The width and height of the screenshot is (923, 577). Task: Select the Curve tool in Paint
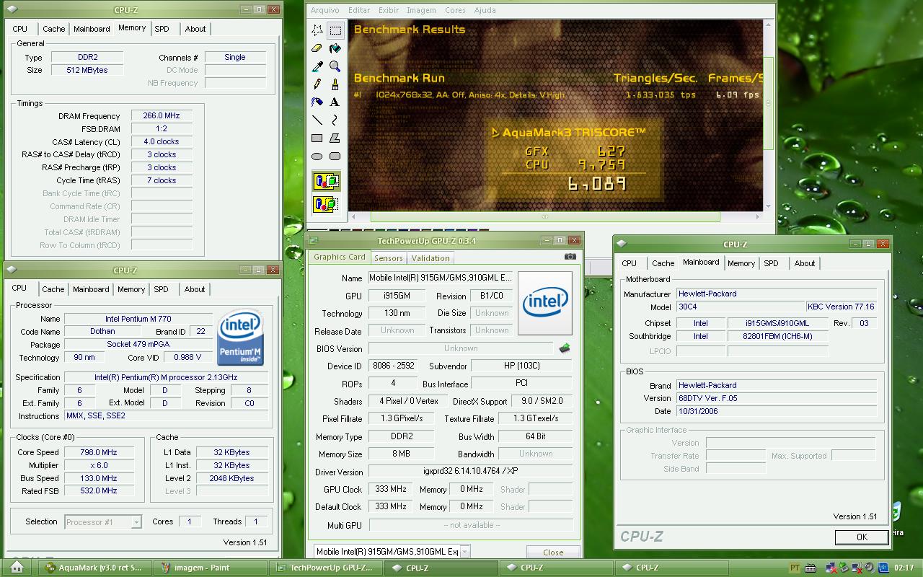tap(335, 120)
